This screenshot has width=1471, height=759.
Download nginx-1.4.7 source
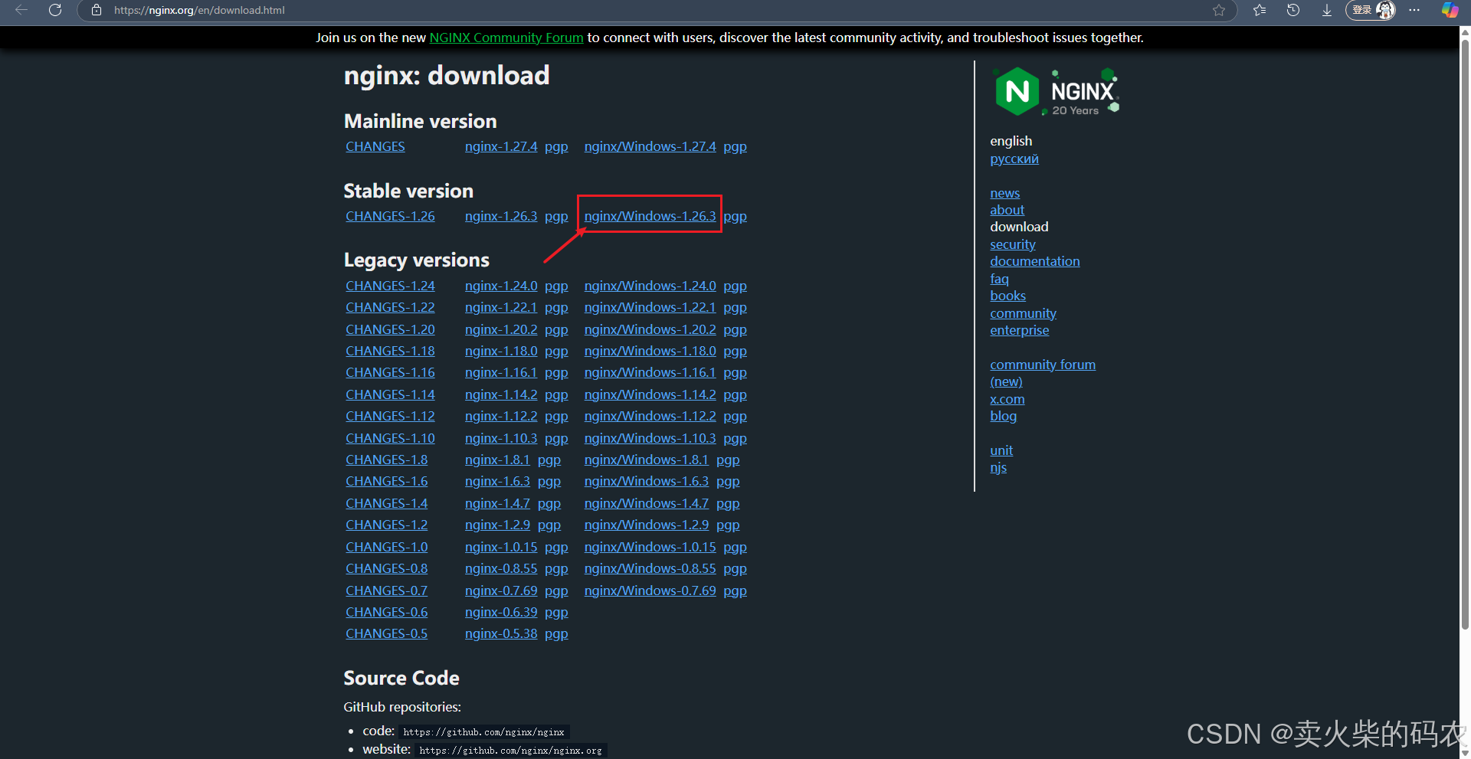[497, 503]
